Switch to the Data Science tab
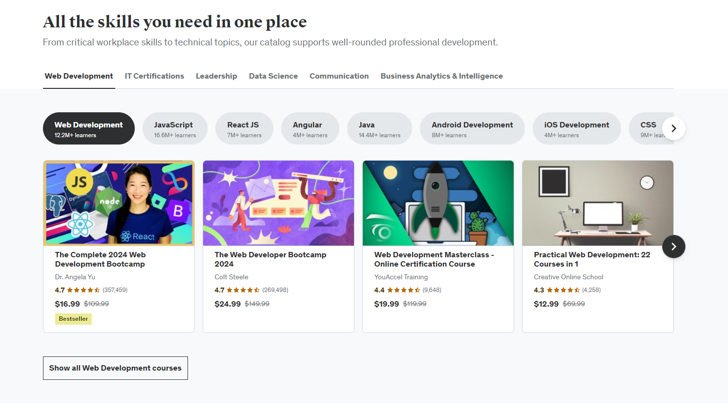728x415 pixels. [x=273, y=76]
